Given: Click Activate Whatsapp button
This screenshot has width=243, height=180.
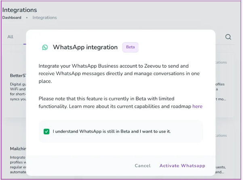Looking at the screenshot, I should tap(182, 165).
